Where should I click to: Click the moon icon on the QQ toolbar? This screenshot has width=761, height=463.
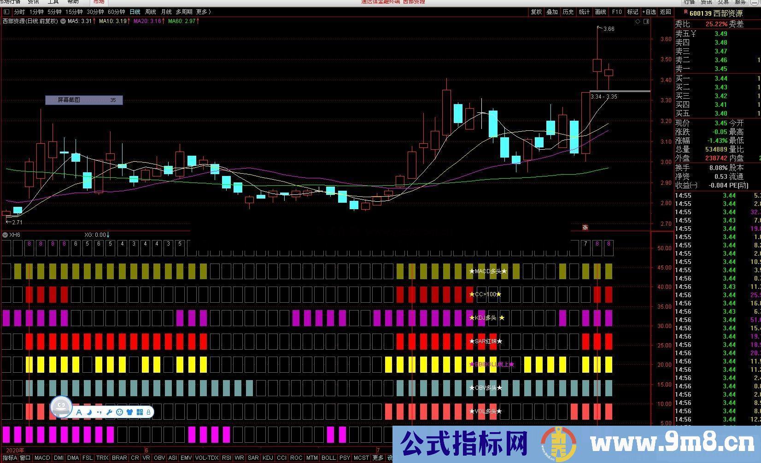(x=89, y=412)
